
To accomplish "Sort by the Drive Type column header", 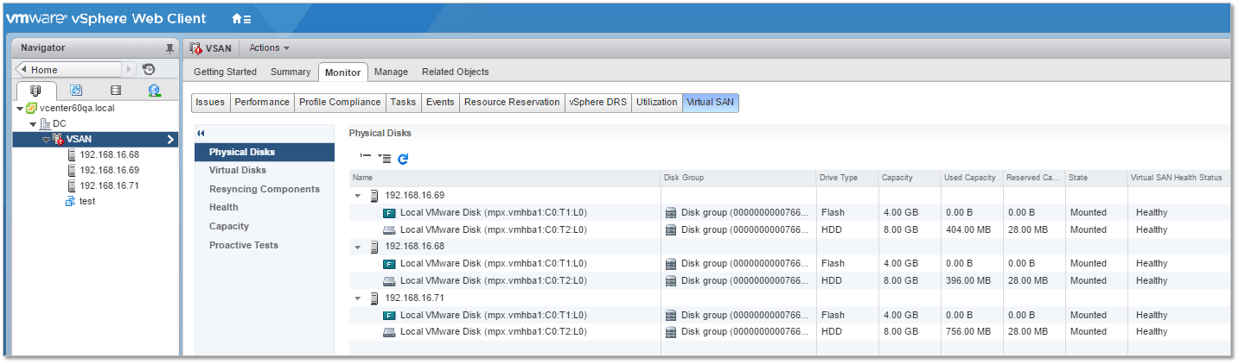I will [x=847, y=178].
